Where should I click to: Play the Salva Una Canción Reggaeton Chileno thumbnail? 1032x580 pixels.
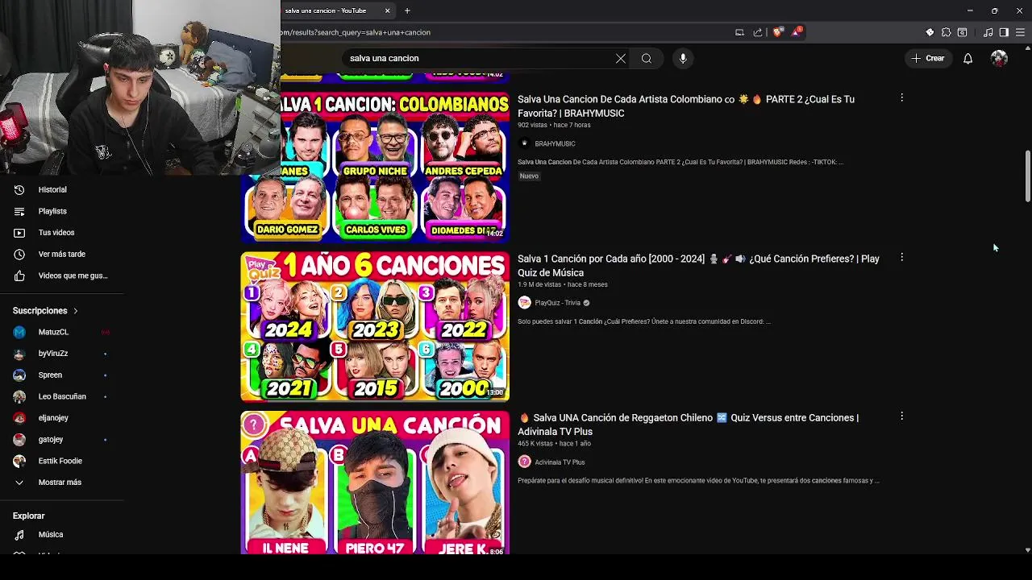(375, 483)
